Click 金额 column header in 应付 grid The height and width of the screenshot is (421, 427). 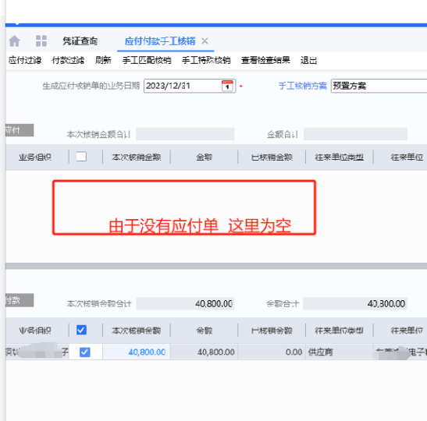pos(204,157)
